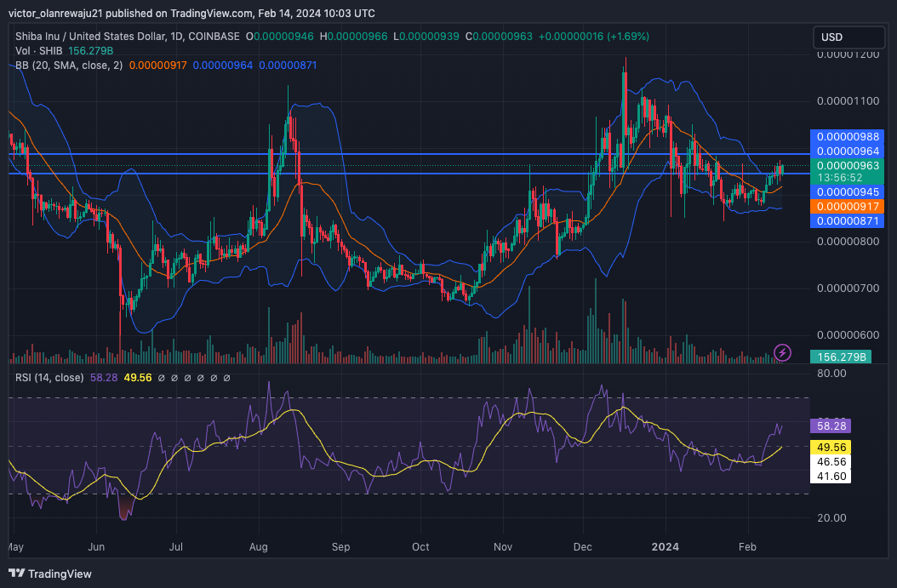Click the Nov label on time axis
The image size is (897, 588).
pyautogui.click(x=502, y=547)
